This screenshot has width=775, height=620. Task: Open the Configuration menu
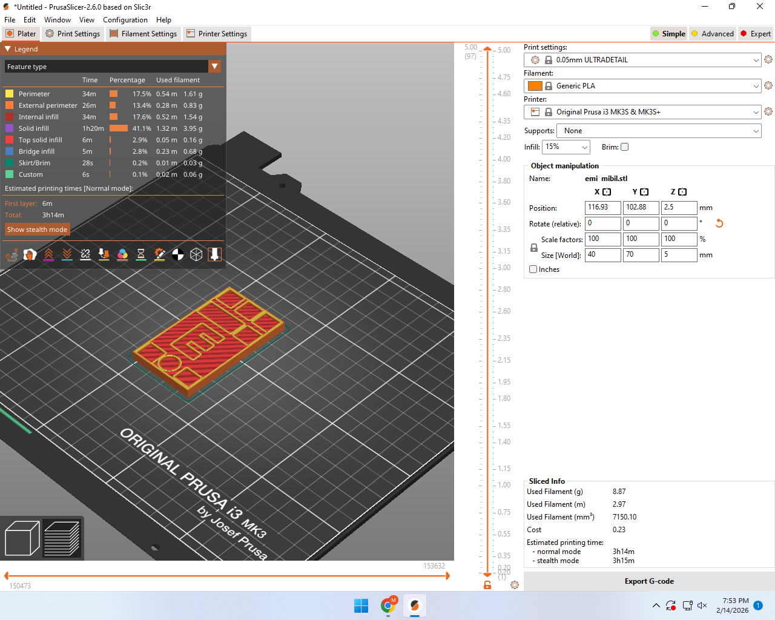125,20
